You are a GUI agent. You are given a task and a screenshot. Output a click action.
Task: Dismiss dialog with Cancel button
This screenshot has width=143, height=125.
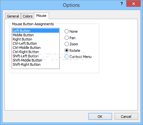coord(126,117)
